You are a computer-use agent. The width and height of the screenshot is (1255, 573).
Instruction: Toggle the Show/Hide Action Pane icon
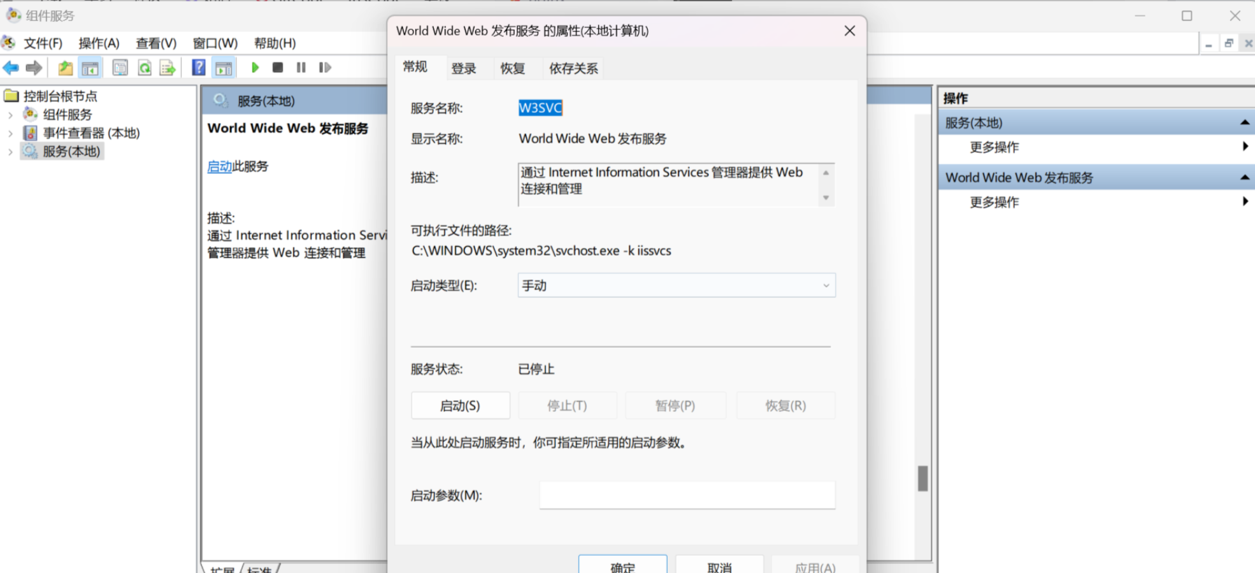pyautogui.click(x=224, y=68)
